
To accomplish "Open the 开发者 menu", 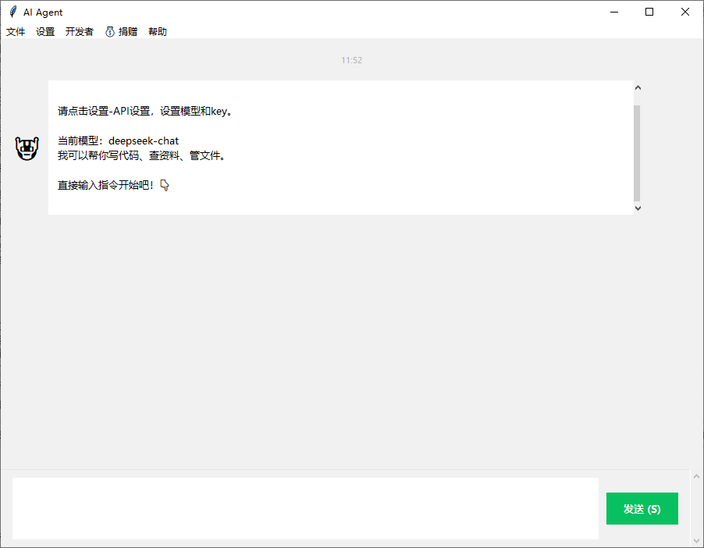I will [x=78, y=31].
